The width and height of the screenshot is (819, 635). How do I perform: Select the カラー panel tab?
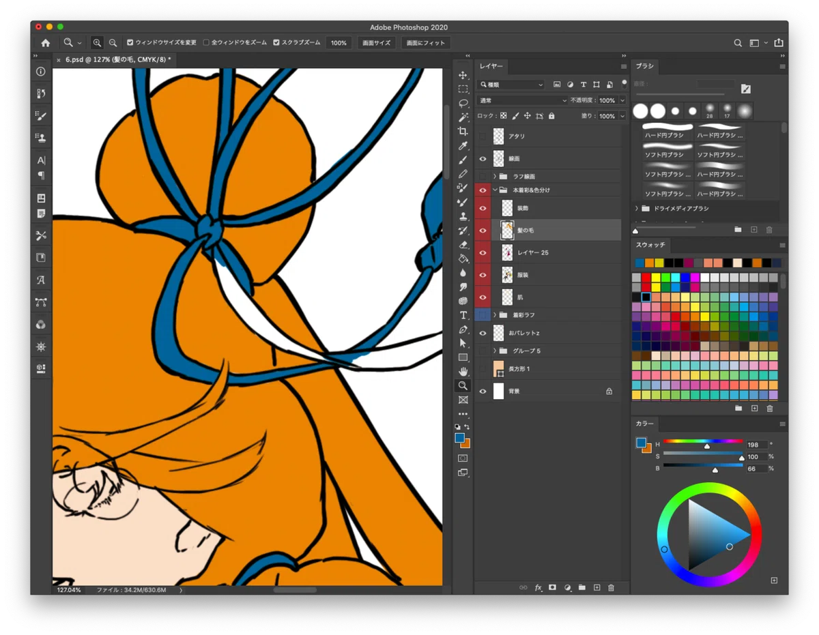645,424
